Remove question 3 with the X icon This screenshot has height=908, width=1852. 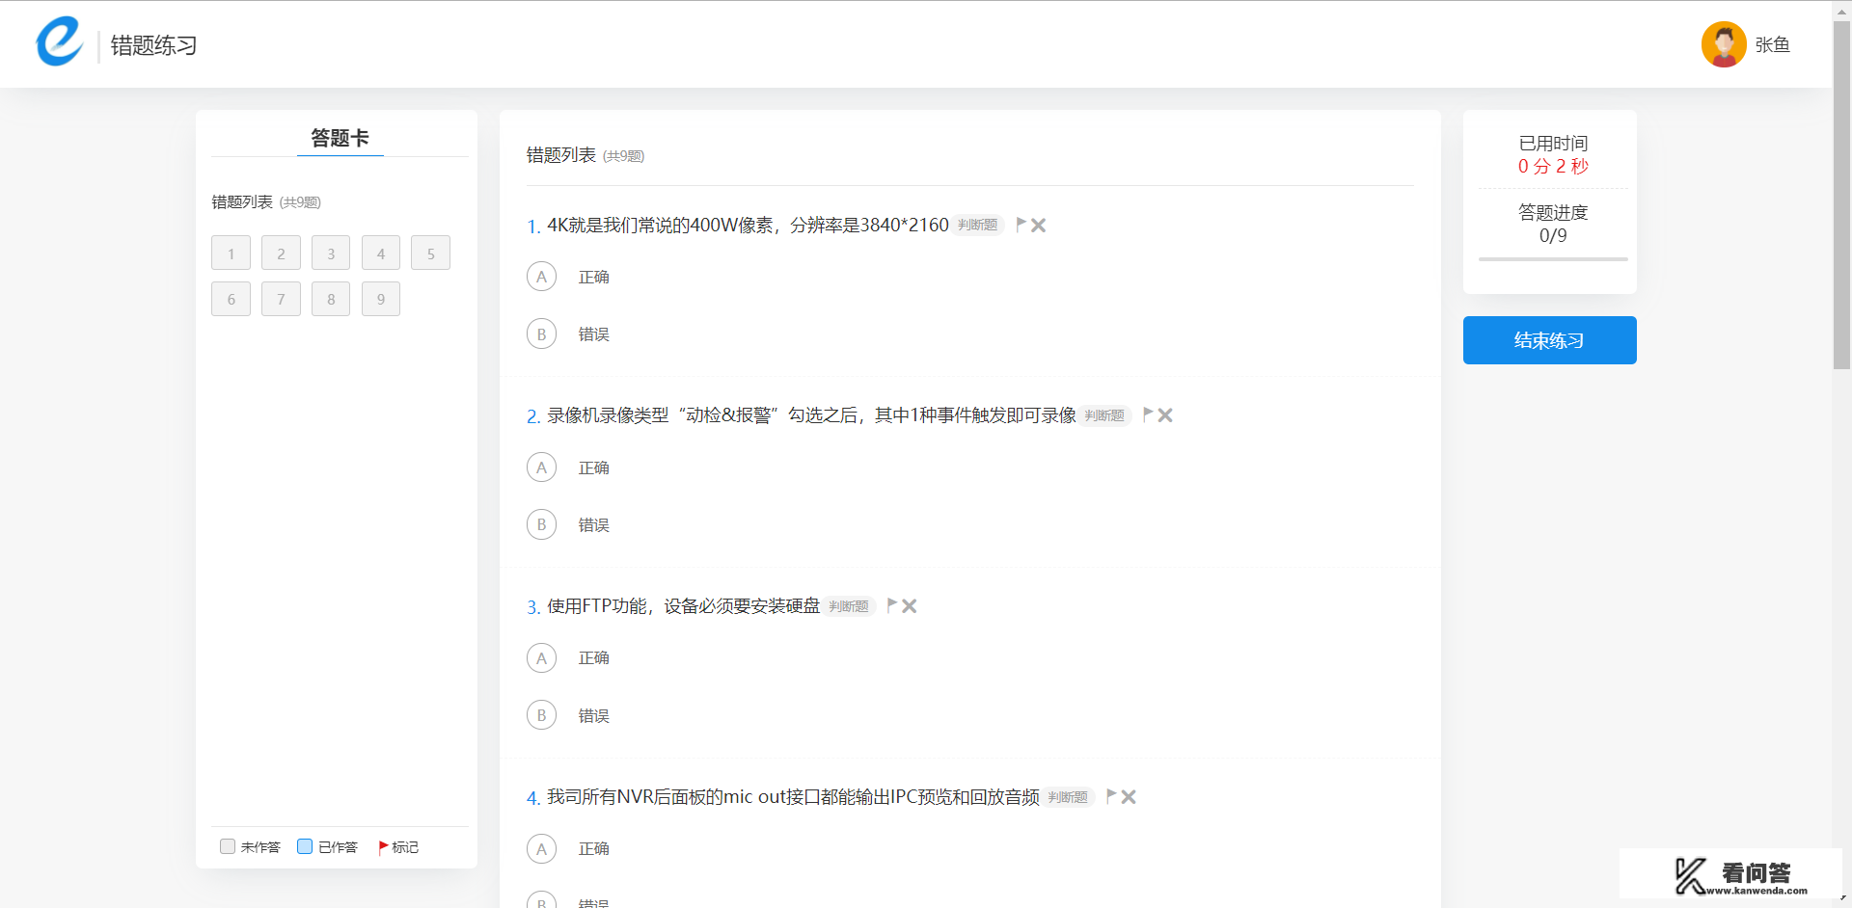click(x=910, y=606)
